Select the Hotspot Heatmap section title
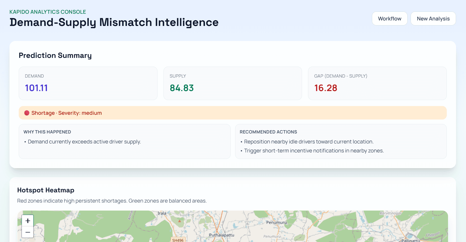The height and width of the screenshot is (242, 466). 46,190
